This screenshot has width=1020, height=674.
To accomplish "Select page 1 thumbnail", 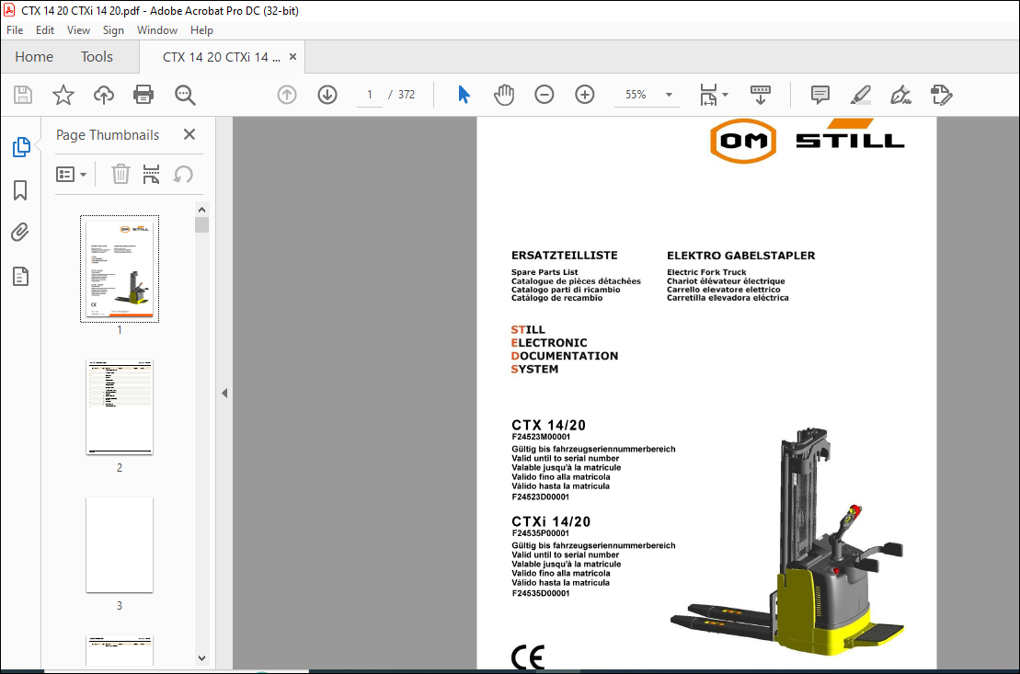I will pos(119,268).
